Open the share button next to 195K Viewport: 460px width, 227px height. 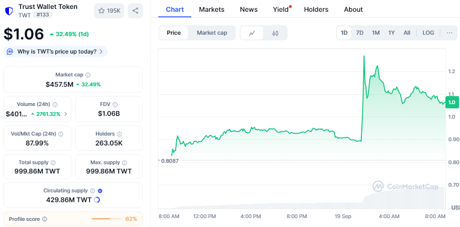pyautogui.click(x=135, y=11)
